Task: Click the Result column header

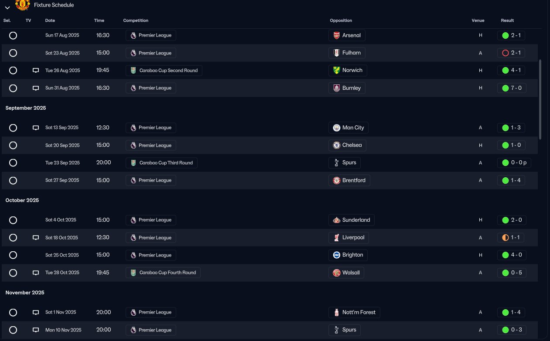Action: click(507, 20)
